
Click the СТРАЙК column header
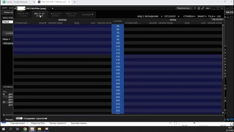118,21
